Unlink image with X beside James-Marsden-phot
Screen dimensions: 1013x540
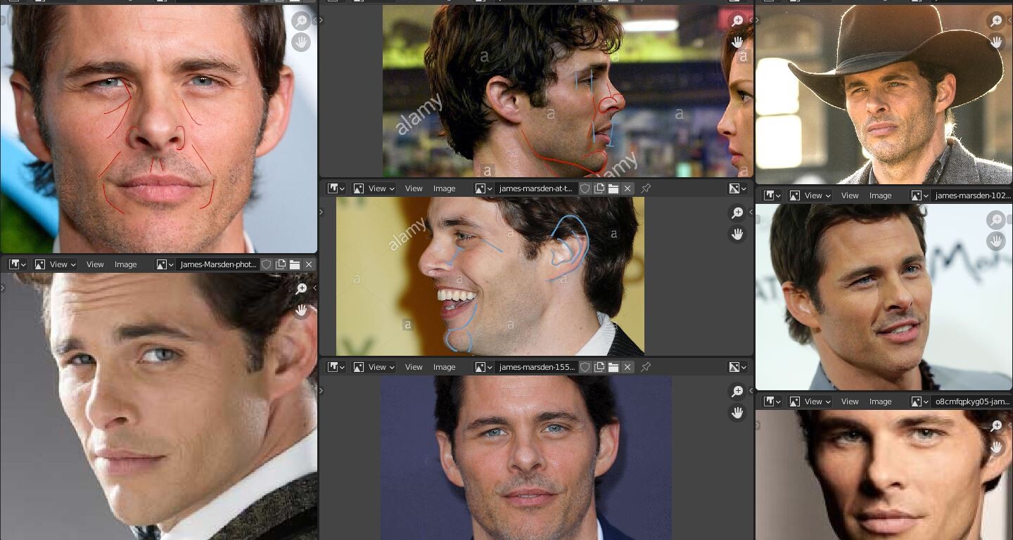click(309, 264)
